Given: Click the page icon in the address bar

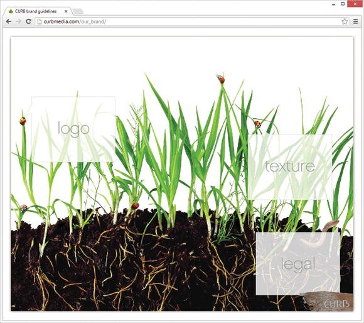Looking at the screenshot, I should point(40,21).
